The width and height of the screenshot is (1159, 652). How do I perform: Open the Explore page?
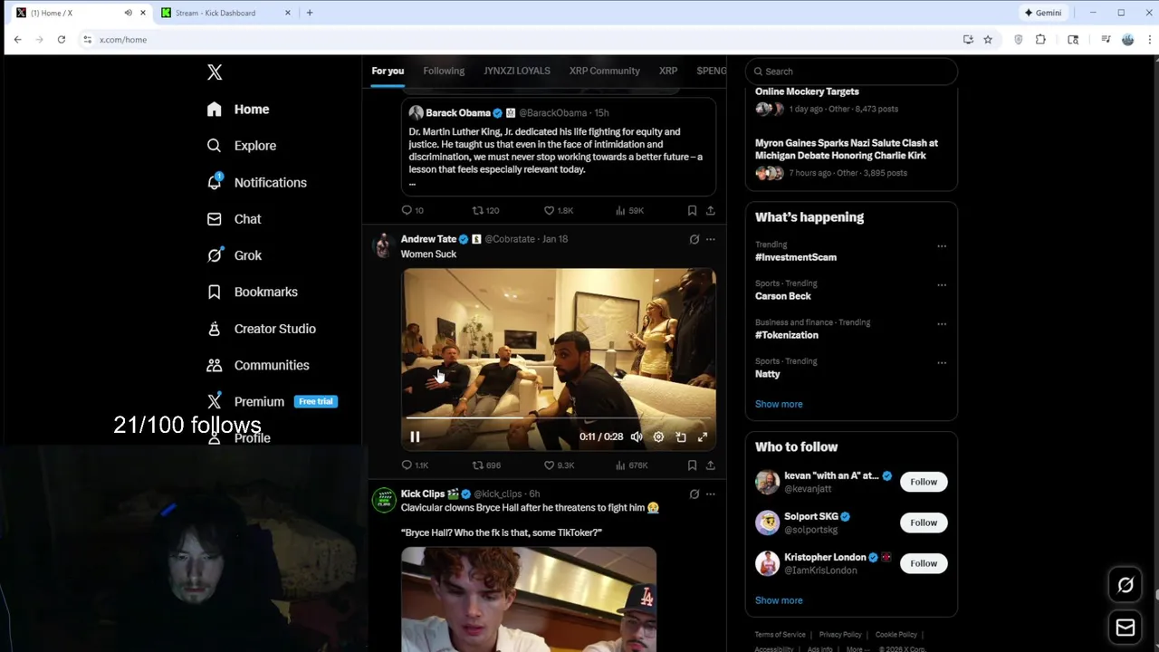click(x=241, y=145)
